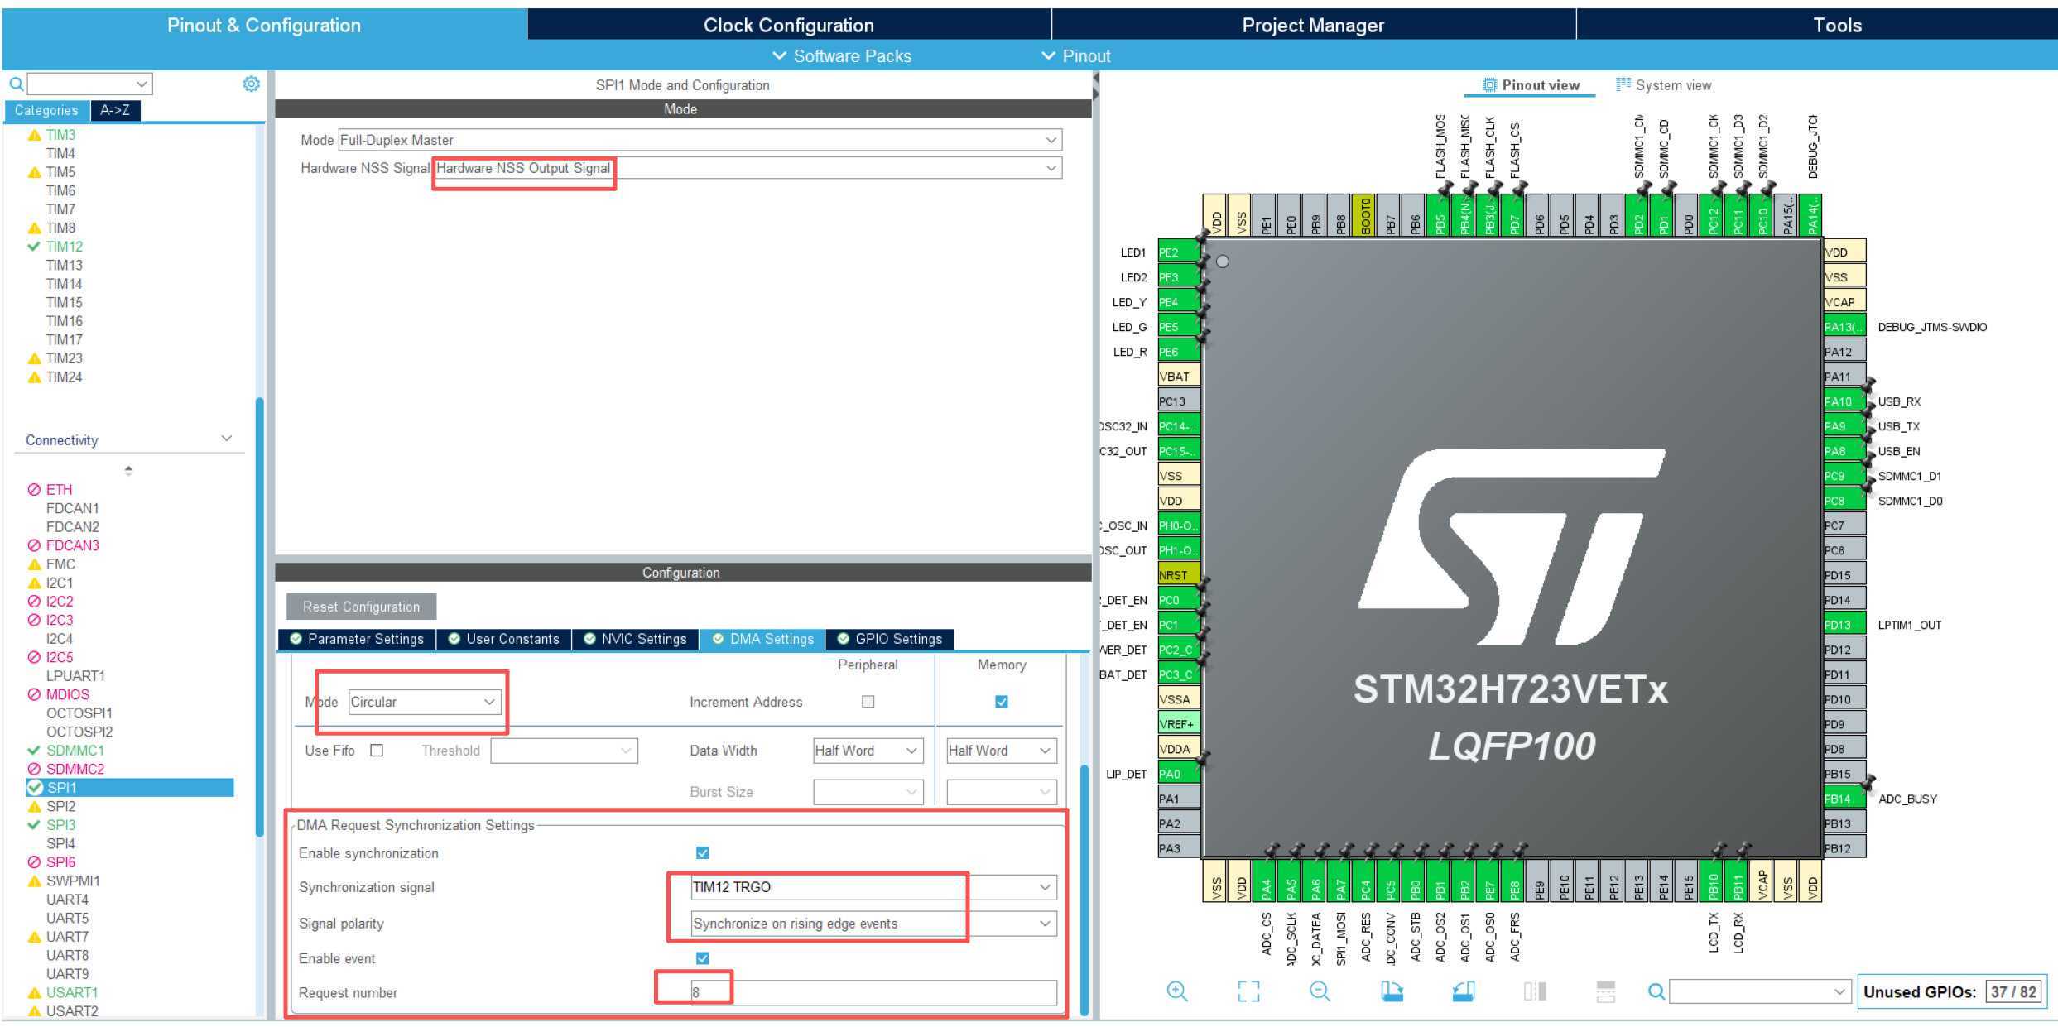Toggle the Enable event checkbox
Image resolution: width=2058 pixels, height=1027 pixels.
coord(703,958)
